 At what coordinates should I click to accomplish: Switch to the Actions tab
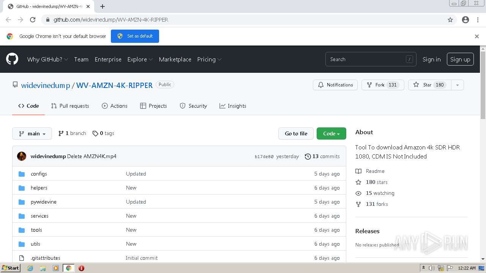[x=115, y=106]
